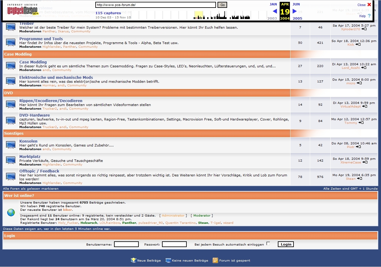The image size is (381, 267).
Task: Click the Benutzername input field
Action: point(126,244)
